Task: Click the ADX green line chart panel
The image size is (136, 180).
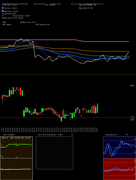Action: point(16,147)
